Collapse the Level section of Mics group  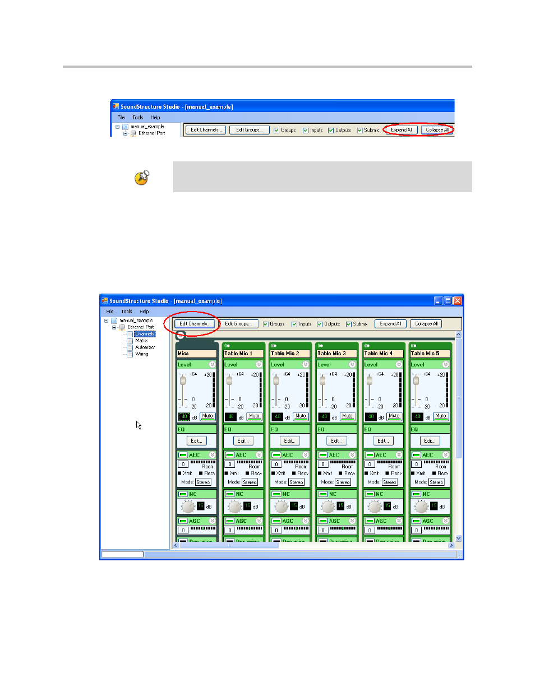[213, 365]
